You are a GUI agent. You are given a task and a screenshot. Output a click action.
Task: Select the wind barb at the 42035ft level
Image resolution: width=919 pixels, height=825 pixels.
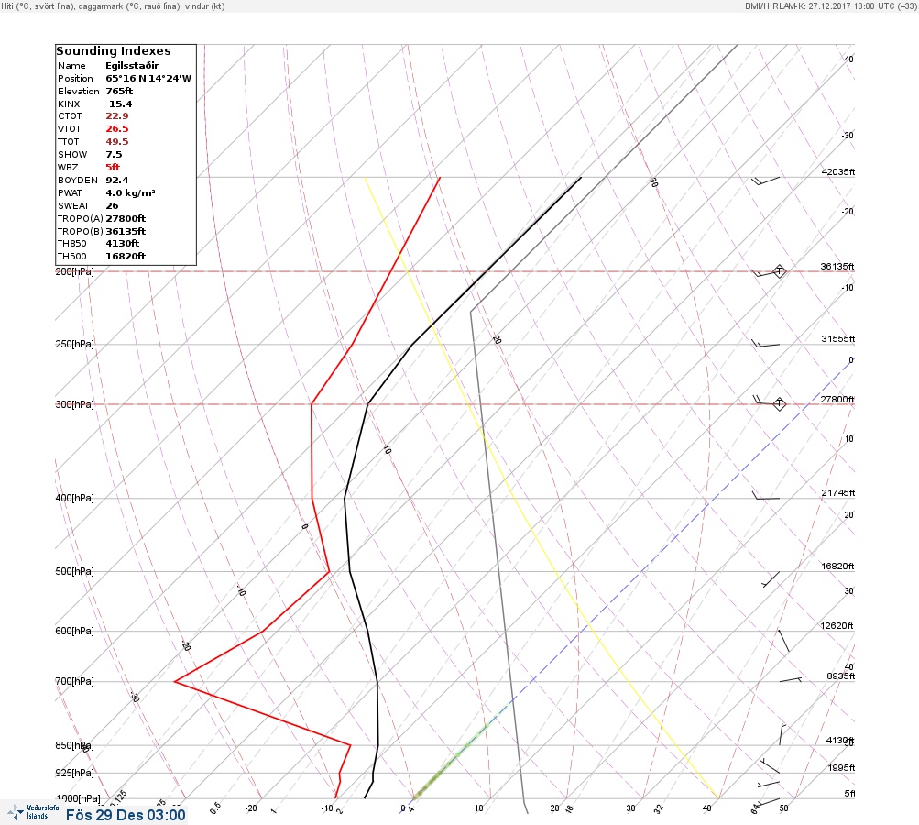(765, 181)
